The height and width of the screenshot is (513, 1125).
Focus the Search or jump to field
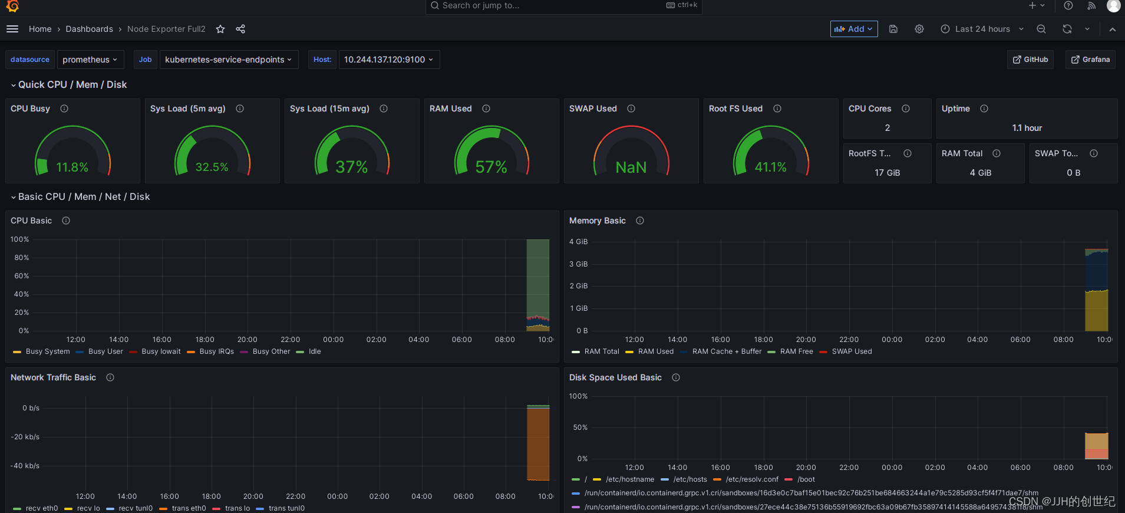coord(563,6)
